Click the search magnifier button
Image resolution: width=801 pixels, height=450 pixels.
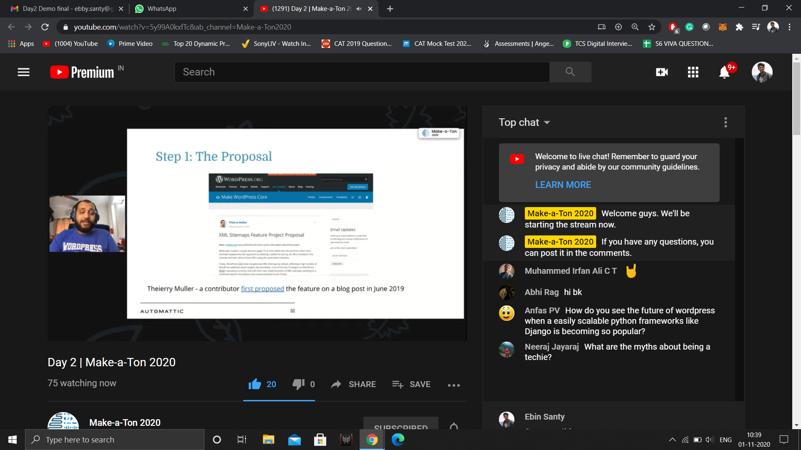point(570,72)
